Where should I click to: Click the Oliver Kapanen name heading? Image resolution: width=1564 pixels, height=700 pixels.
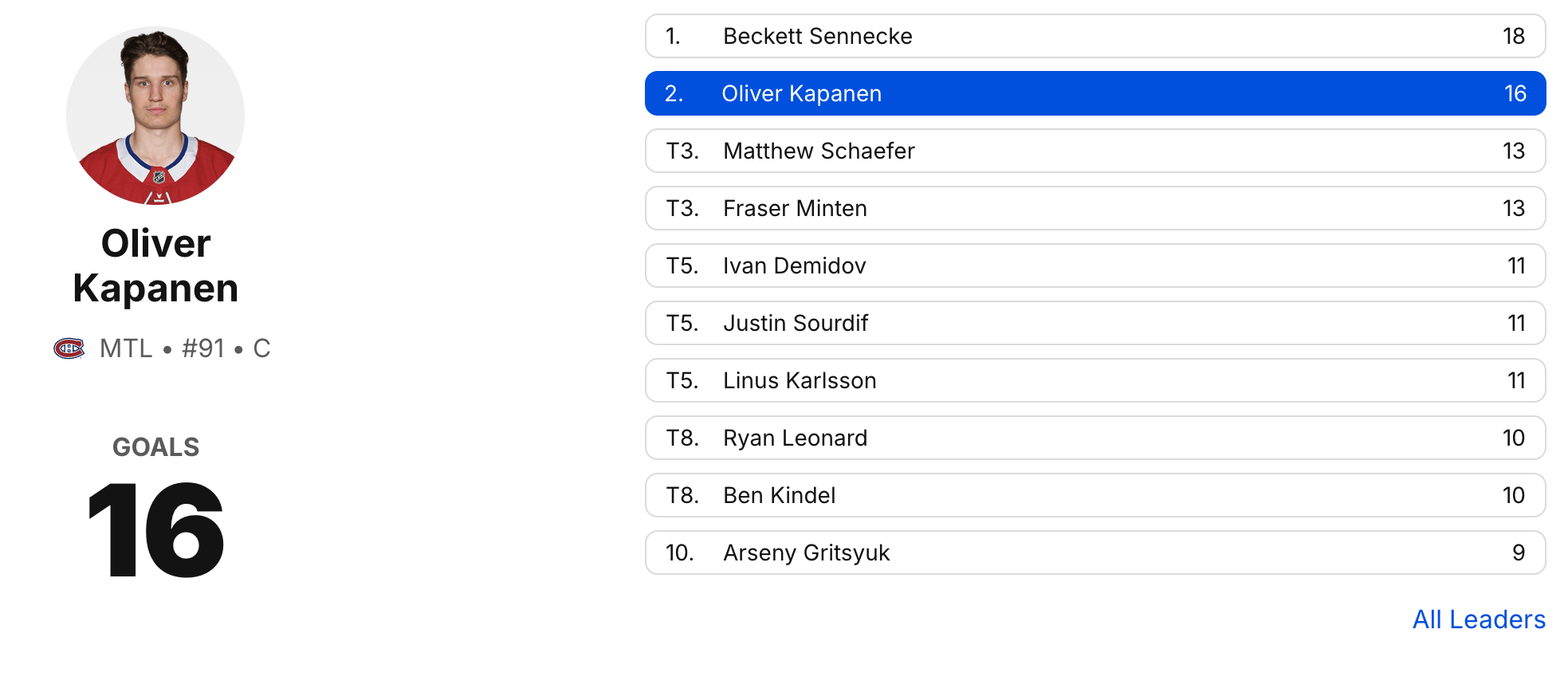pos(155,265)
